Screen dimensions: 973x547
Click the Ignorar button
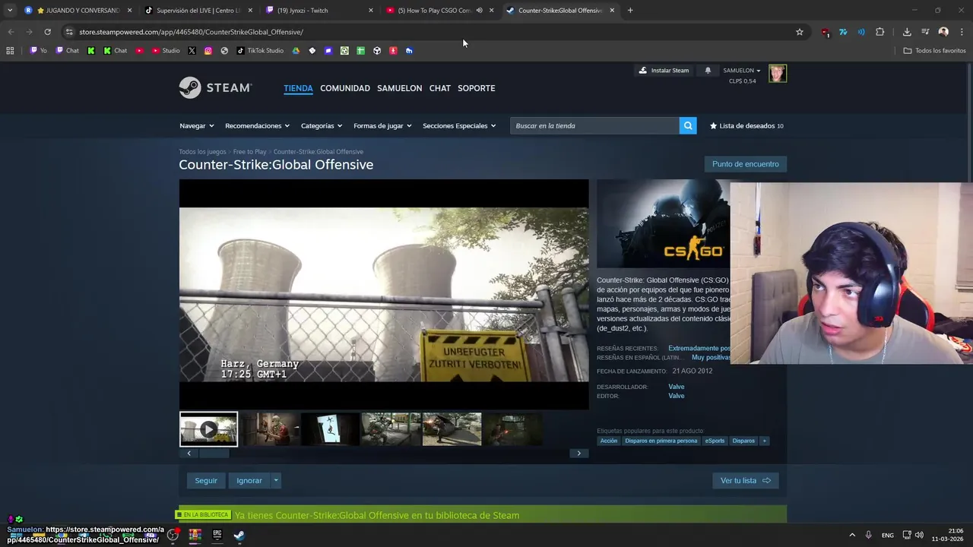[x=249, y=481]
